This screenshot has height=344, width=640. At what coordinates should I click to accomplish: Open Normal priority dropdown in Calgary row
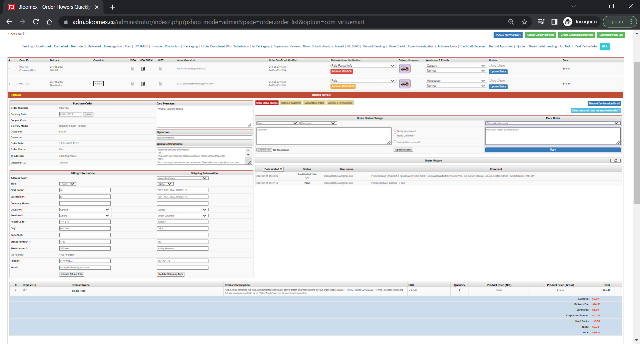coord(456,71)
